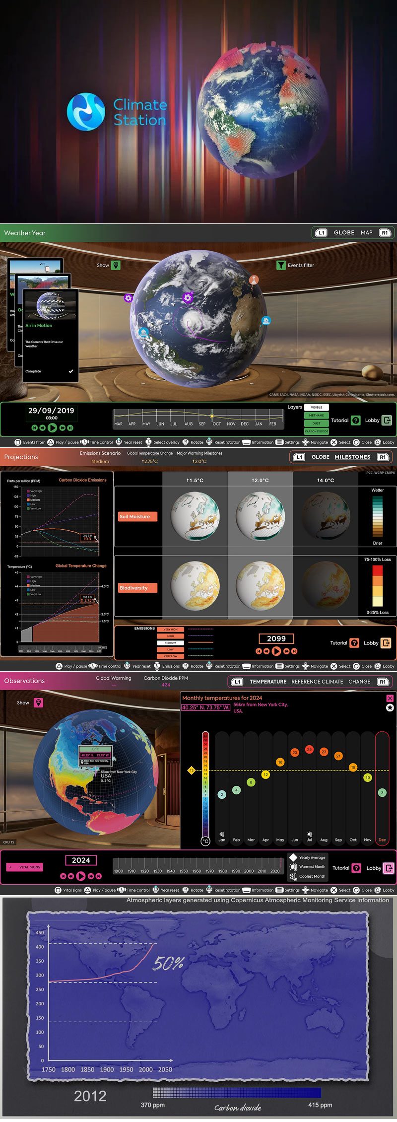Collapse the Vital Signs panel arrow

point(10,867)
